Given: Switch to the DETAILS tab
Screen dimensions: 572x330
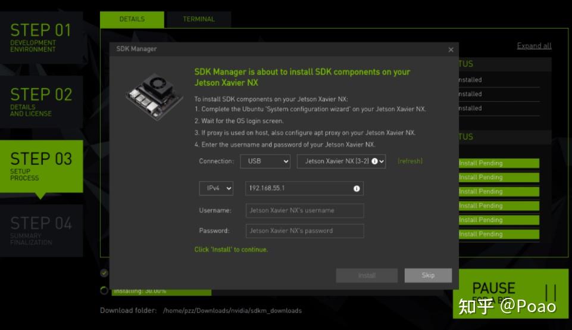Looking at the screenshot, I should click(132, 19).
